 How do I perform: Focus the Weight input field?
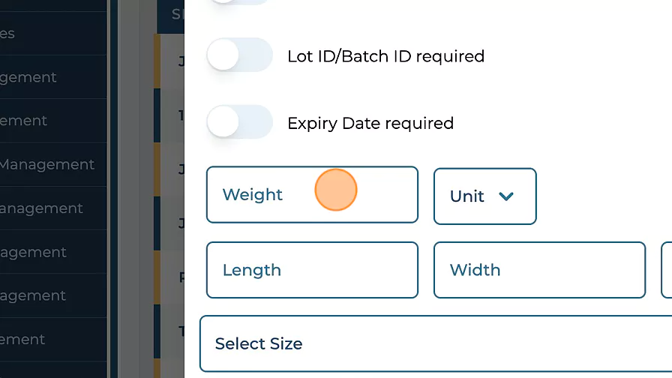point(311,195)
